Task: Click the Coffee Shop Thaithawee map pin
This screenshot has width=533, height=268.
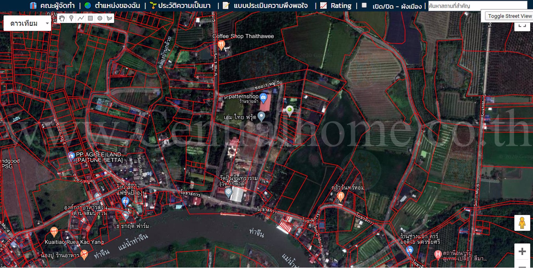Action: (x=221, y=44)
